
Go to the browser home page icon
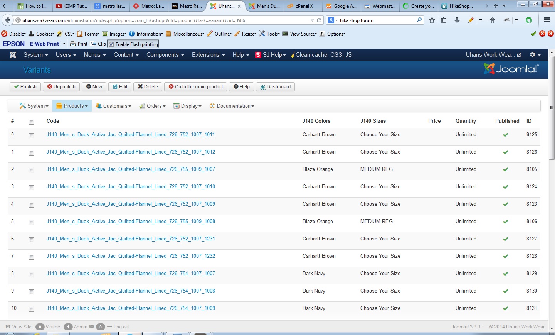coord(493,20)
